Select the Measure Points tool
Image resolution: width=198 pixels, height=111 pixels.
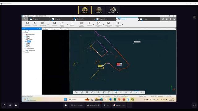tap(62, 24)
